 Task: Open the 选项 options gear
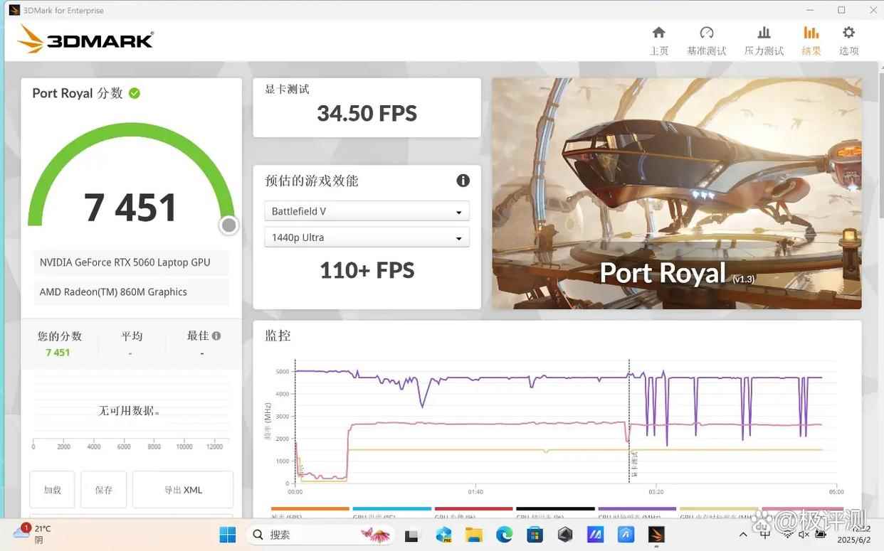tap(848, 41)
